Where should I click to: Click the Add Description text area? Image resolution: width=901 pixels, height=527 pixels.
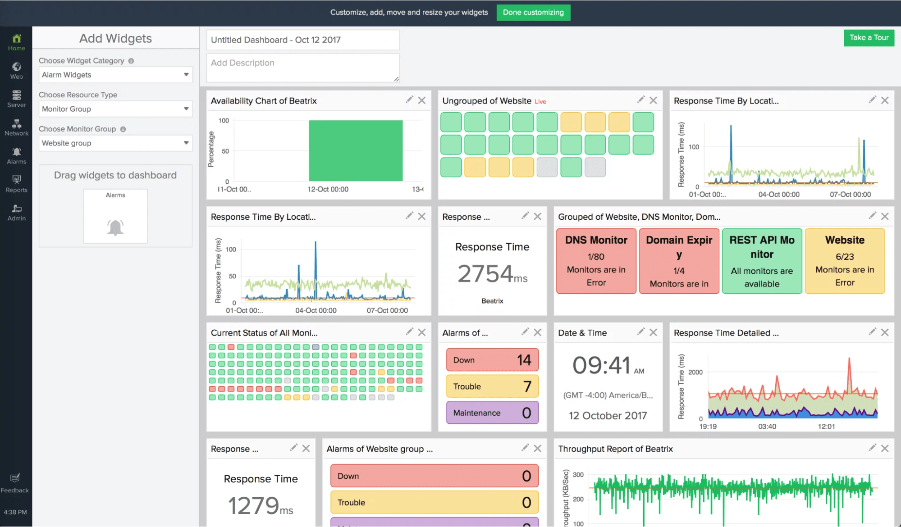[302, 68]
